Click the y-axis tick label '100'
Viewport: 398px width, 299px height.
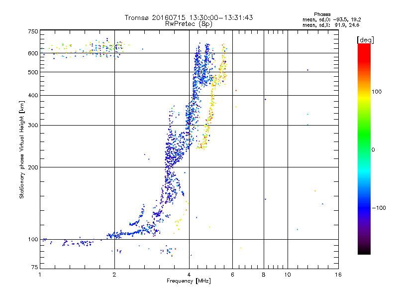tap(33, 240)
